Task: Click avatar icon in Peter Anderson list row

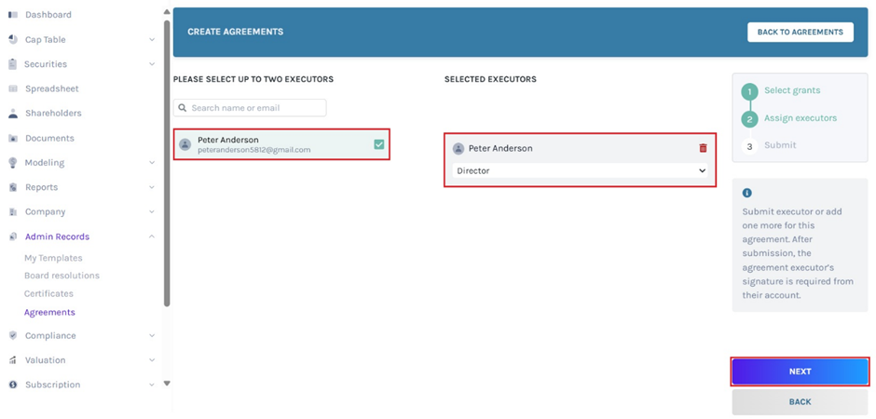Action: click(x=185, y=144)
